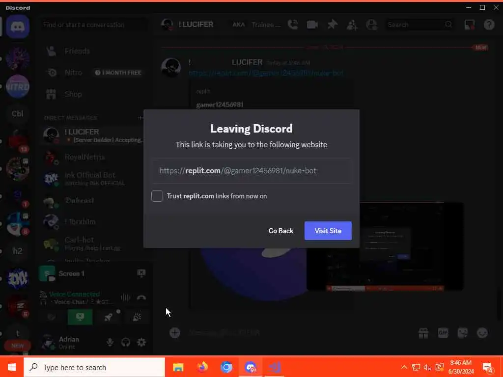This screenshot has width=503, height=377.
Task: Open the Cbl server icon
Action: pyautogui.click(x=18, y=114)
